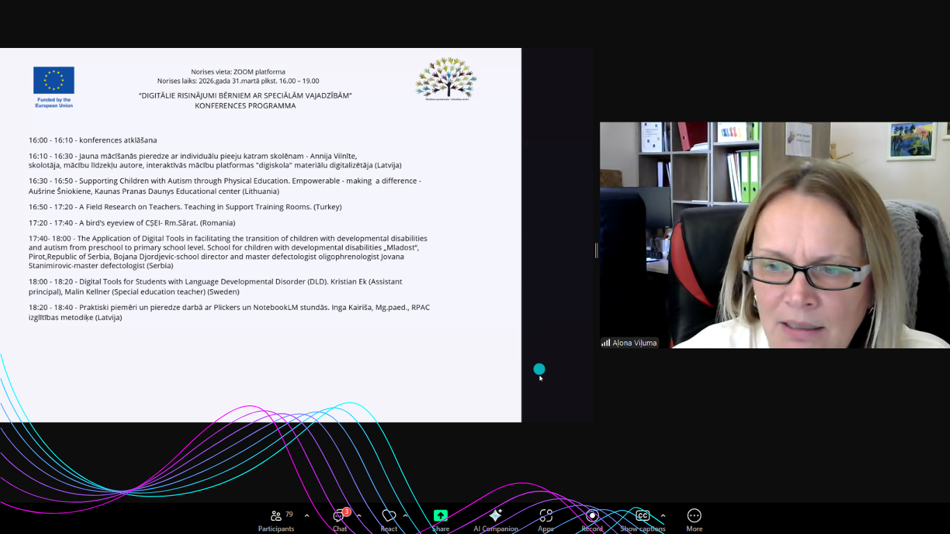
Task: Open the More options menu
Action: (x=694, y=519)
